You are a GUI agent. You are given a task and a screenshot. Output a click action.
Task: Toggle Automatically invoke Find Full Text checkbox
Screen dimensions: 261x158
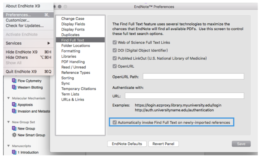(x=115, y=122)
